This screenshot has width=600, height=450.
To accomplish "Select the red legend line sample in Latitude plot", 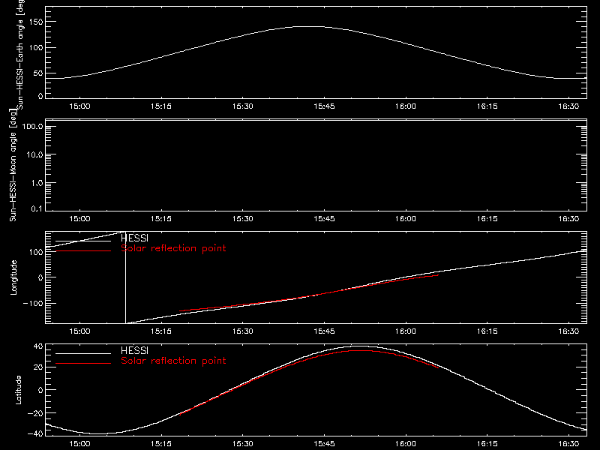I will (x=83, y=363).
